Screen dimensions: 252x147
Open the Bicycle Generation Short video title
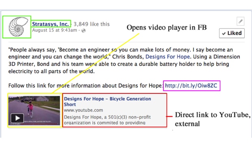107,102
